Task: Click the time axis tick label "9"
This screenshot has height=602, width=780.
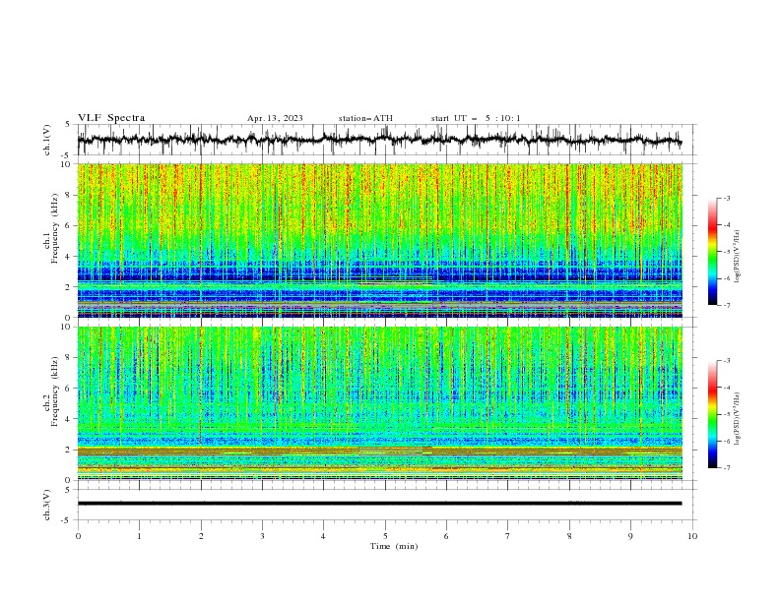Action: pyautogui.click(x=630, y=536)
